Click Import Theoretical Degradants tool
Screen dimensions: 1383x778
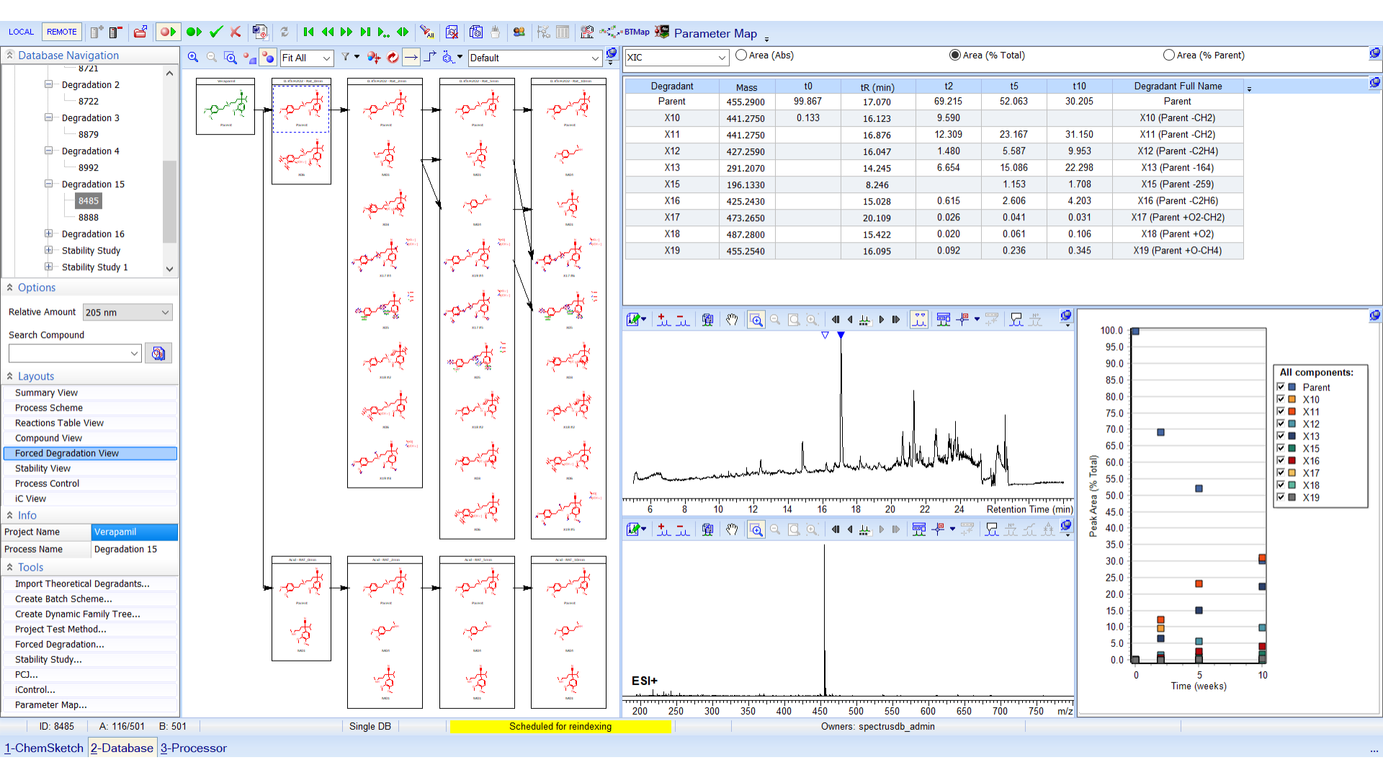82,583
